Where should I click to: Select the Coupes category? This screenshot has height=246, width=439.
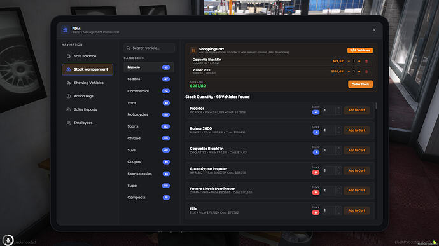click(149, 162)
